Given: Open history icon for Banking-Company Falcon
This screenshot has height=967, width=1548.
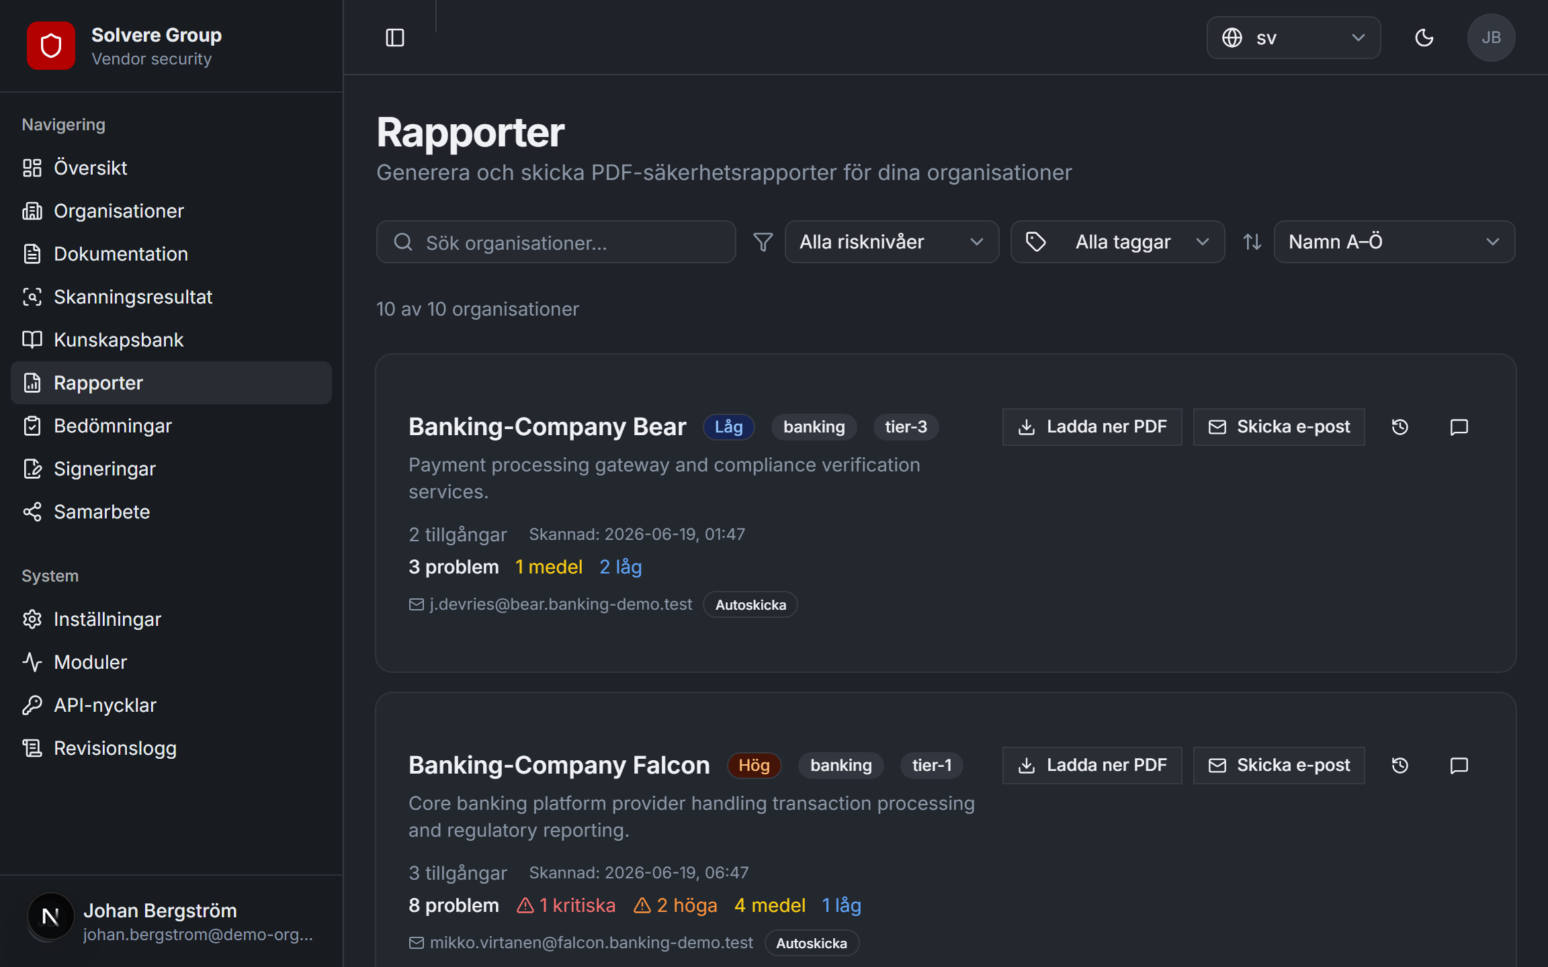Looking at the screenshot, I should coord(1400,766).
